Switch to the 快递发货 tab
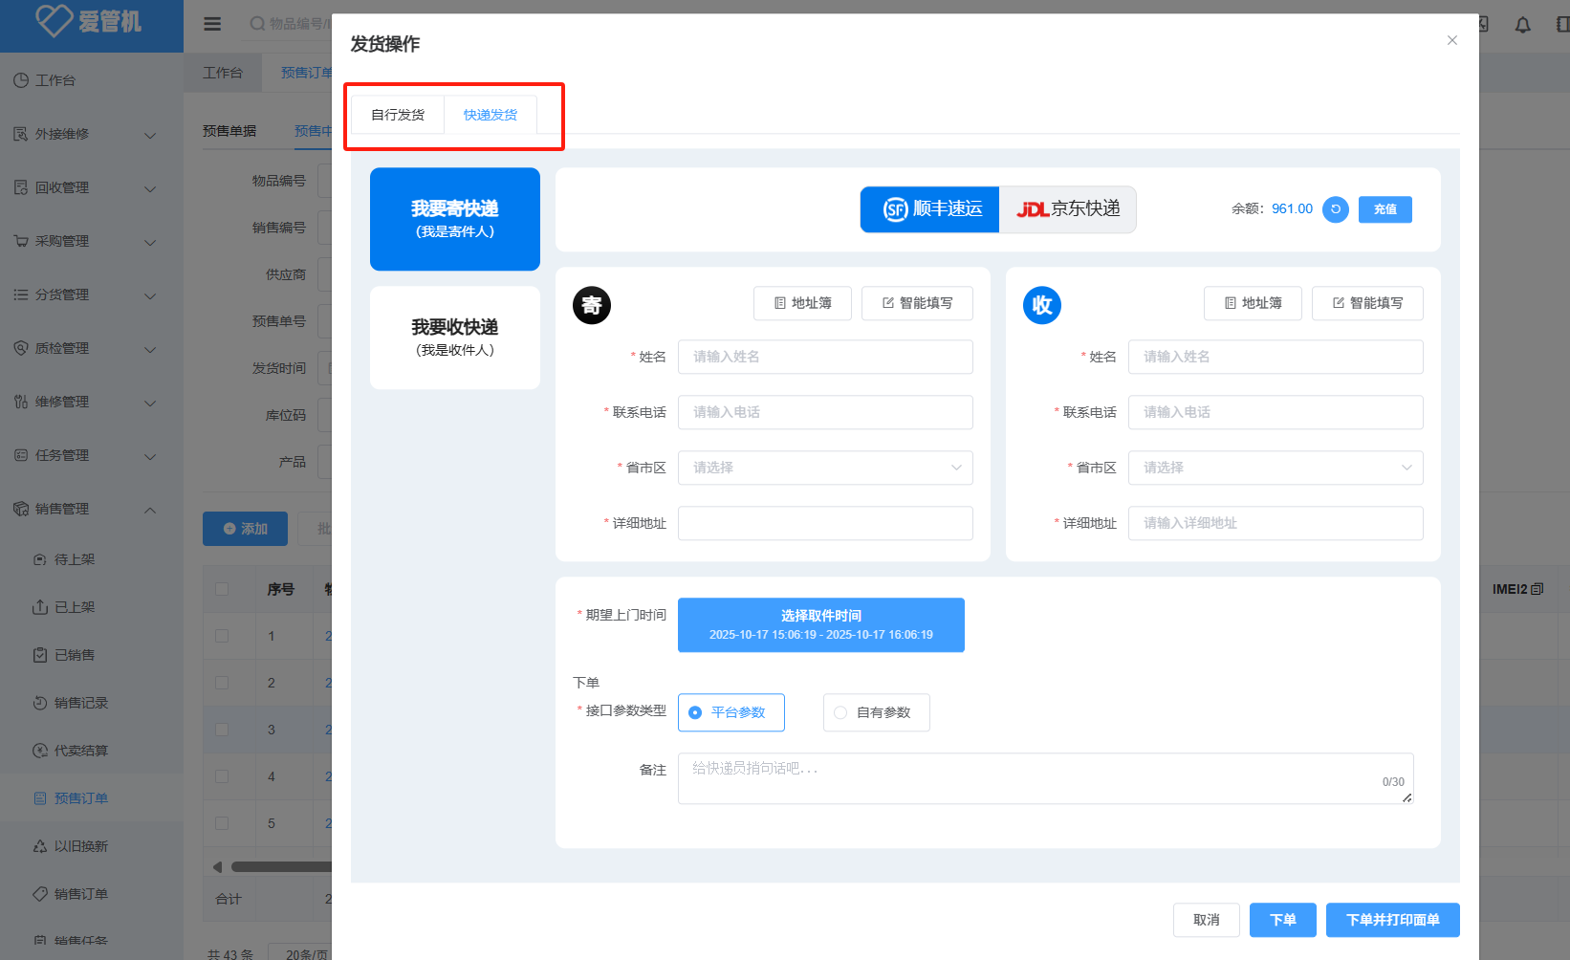 tap(490, 115)
